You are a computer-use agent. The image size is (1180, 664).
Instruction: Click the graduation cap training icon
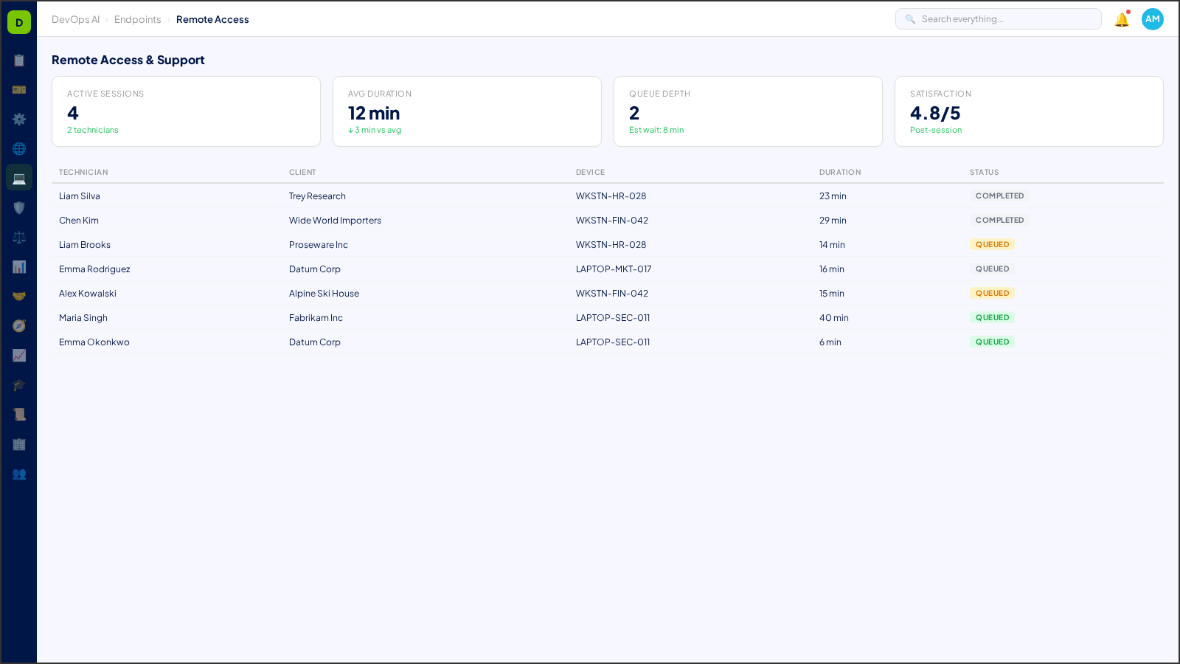click(19, 385)
